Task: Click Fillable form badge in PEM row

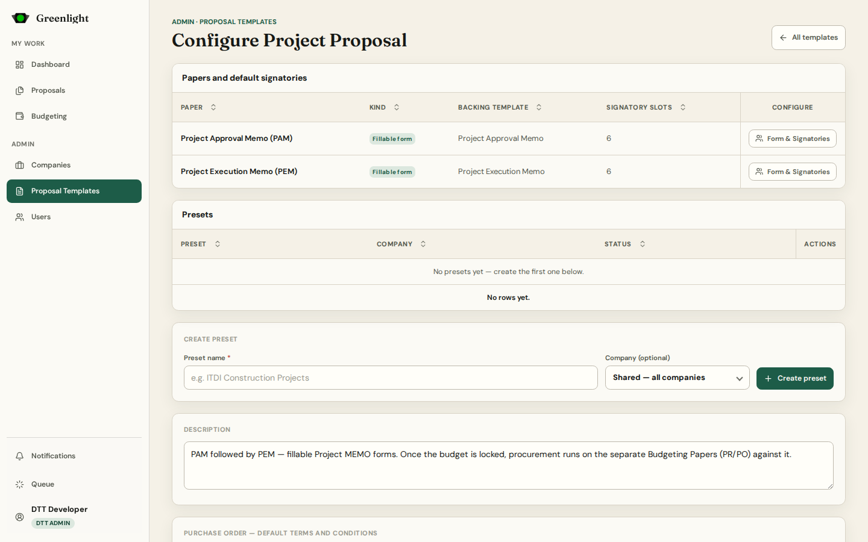Action: tap(392, 172)
